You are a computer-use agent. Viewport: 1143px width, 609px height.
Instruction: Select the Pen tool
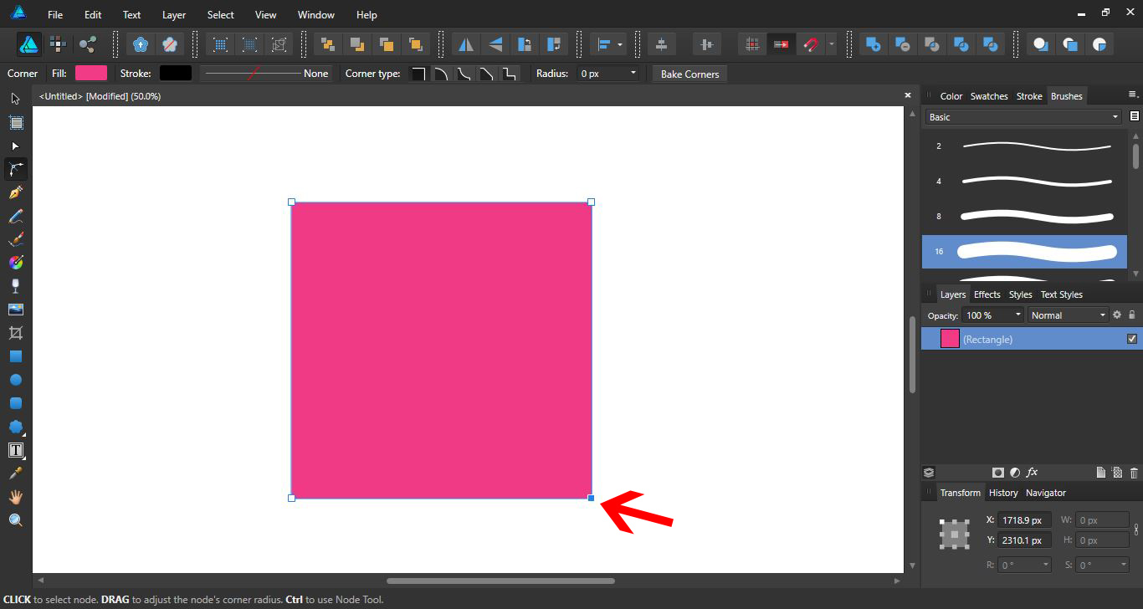(15, 192)
